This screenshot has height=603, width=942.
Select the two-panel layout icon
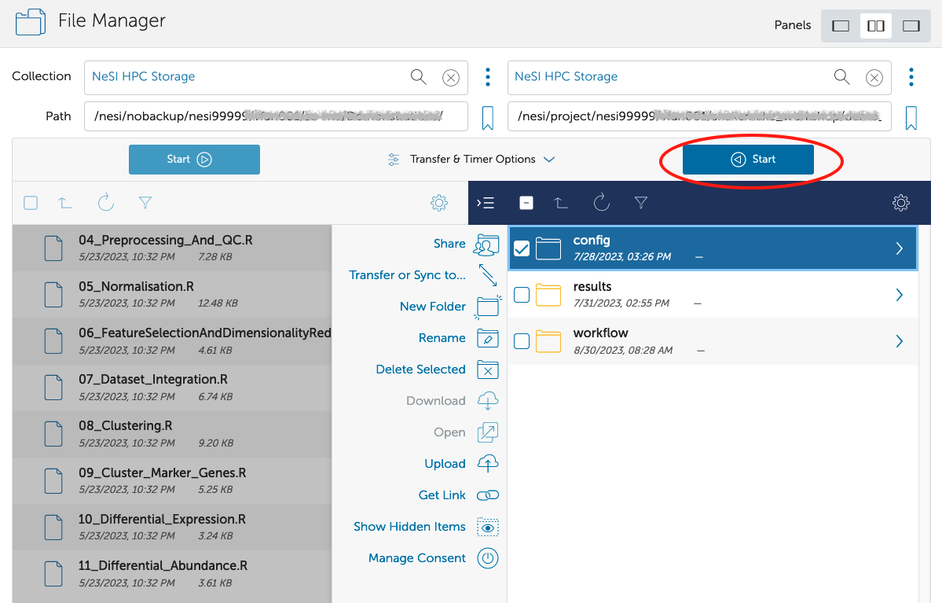tap(875, 26)
